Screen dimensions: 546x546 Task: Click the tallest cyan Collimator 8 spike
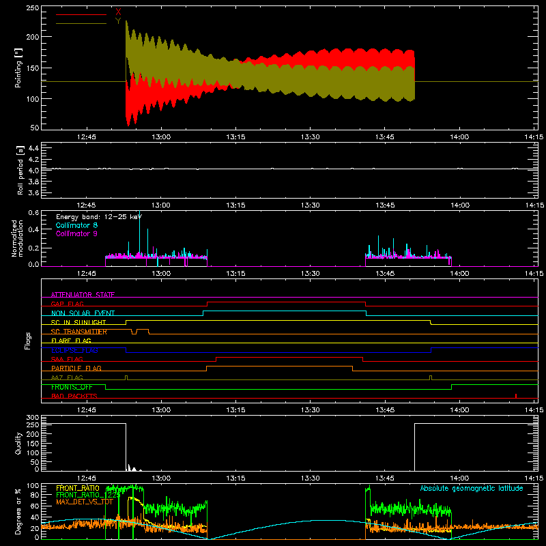[140, 233]
